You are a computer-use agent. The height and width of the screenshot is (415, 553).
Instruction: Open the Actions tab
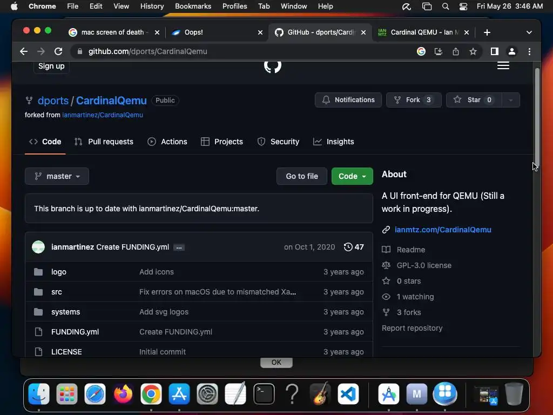coord(167,142)
